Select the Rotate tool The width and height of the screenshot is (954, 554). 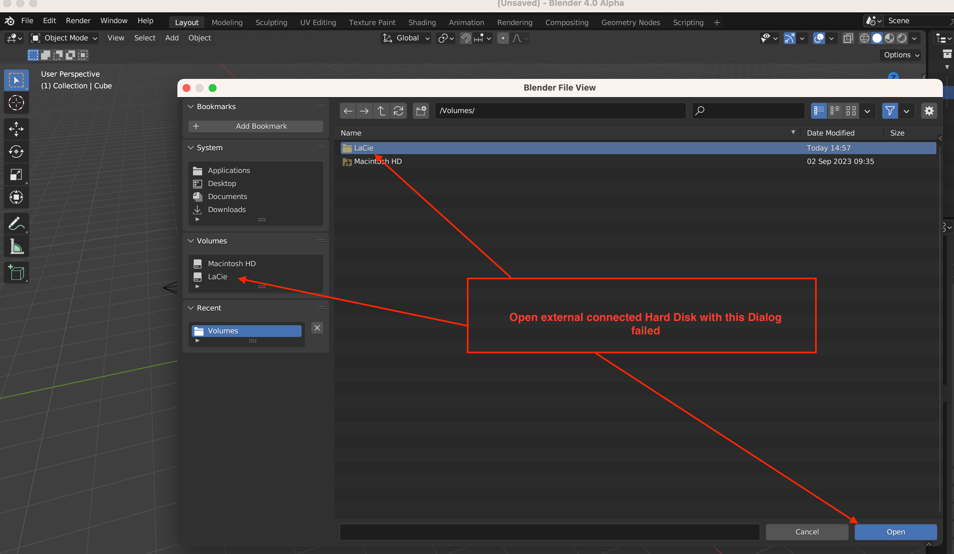pos(16,152)
